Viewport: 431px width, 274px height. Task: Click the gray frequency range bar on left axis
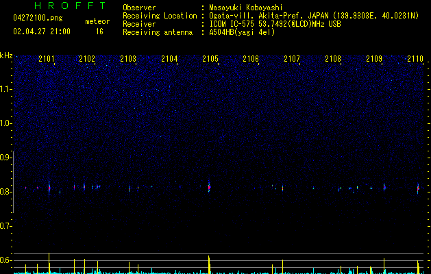click(x=14, y=182)
